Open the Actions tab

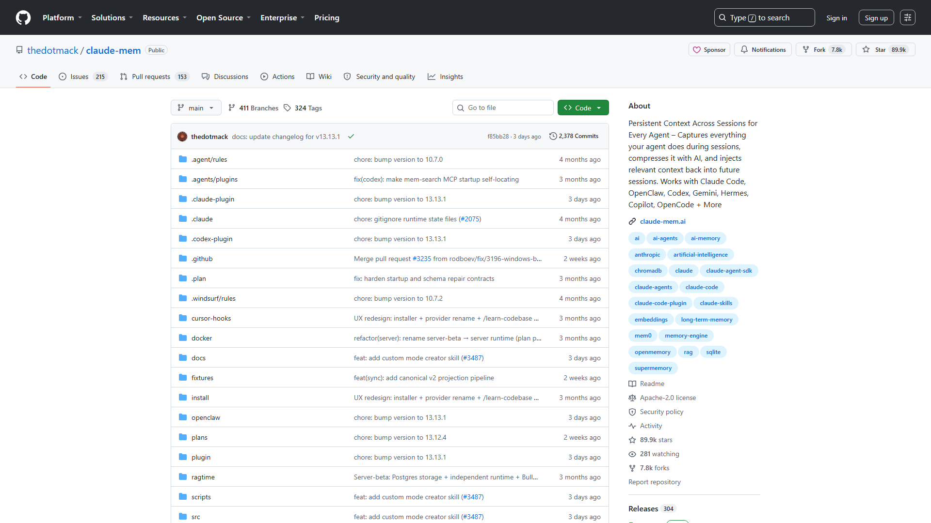pos(277,77)
